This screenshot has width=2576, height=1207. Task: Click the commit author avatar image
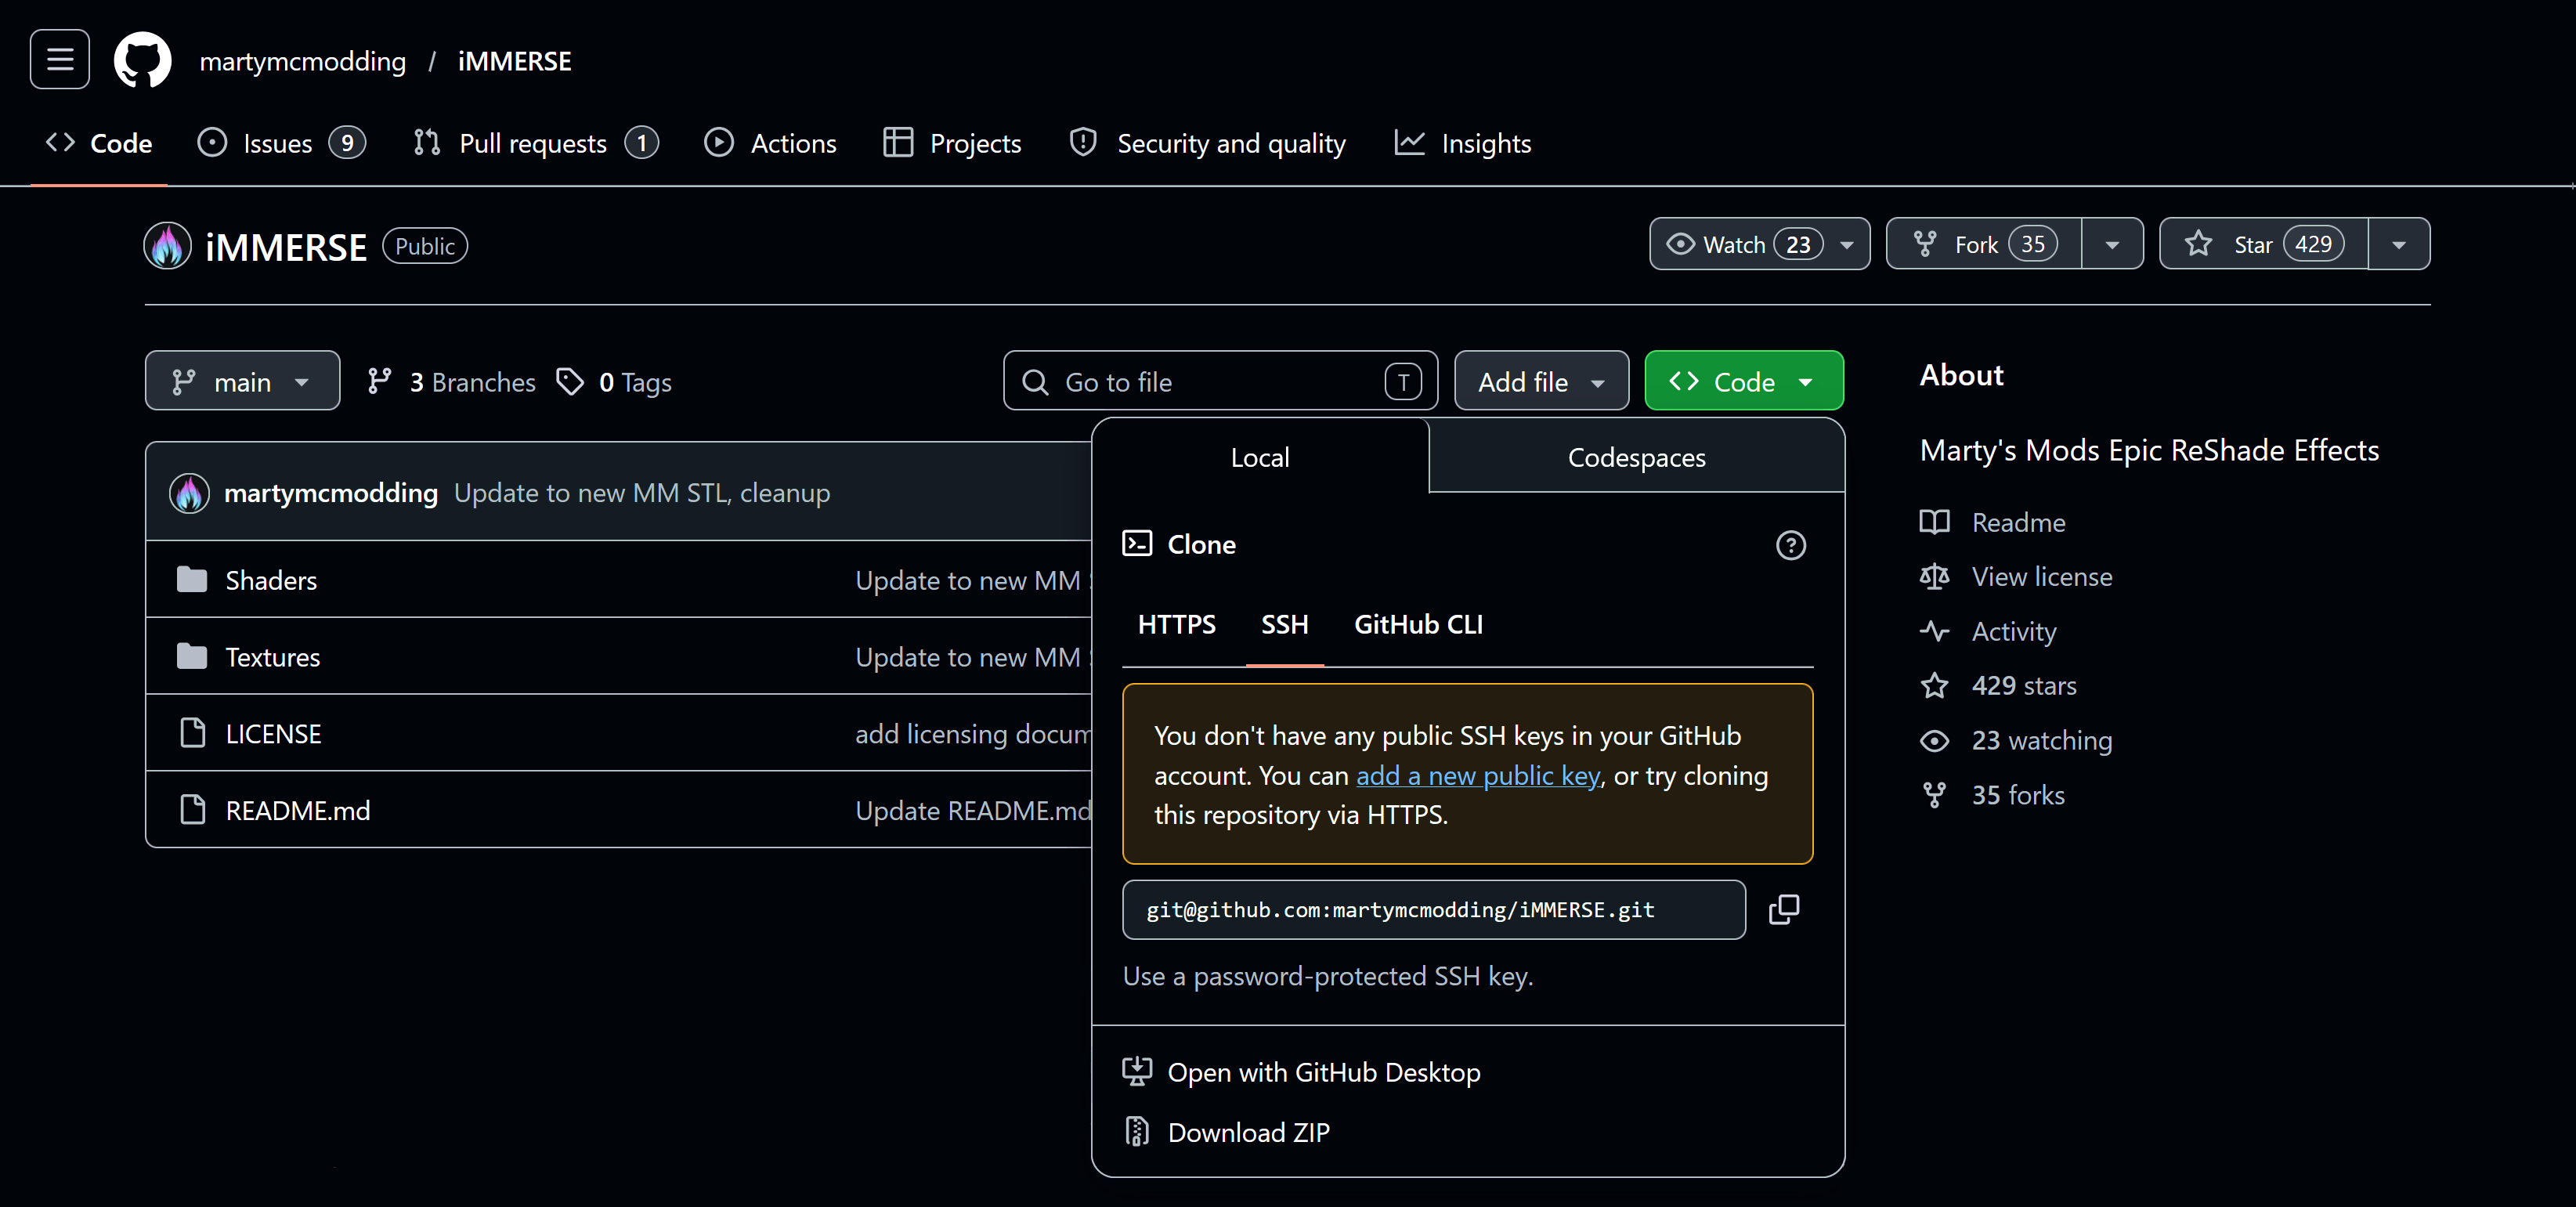[189, 492]
